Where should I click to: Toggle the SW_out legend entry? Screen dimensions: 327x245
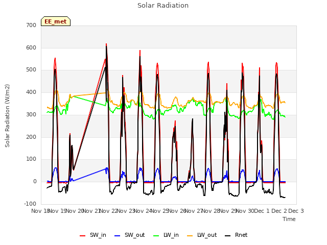coord(129,235)
